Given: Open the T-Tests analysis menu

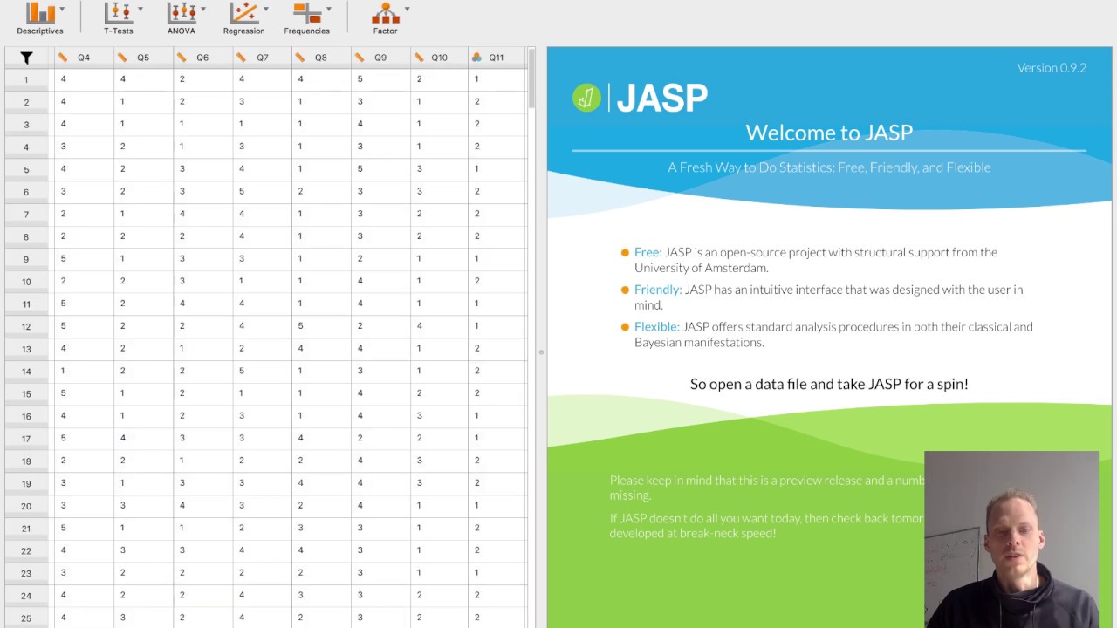Looking at the screenshot, I should tap(119, 18).
